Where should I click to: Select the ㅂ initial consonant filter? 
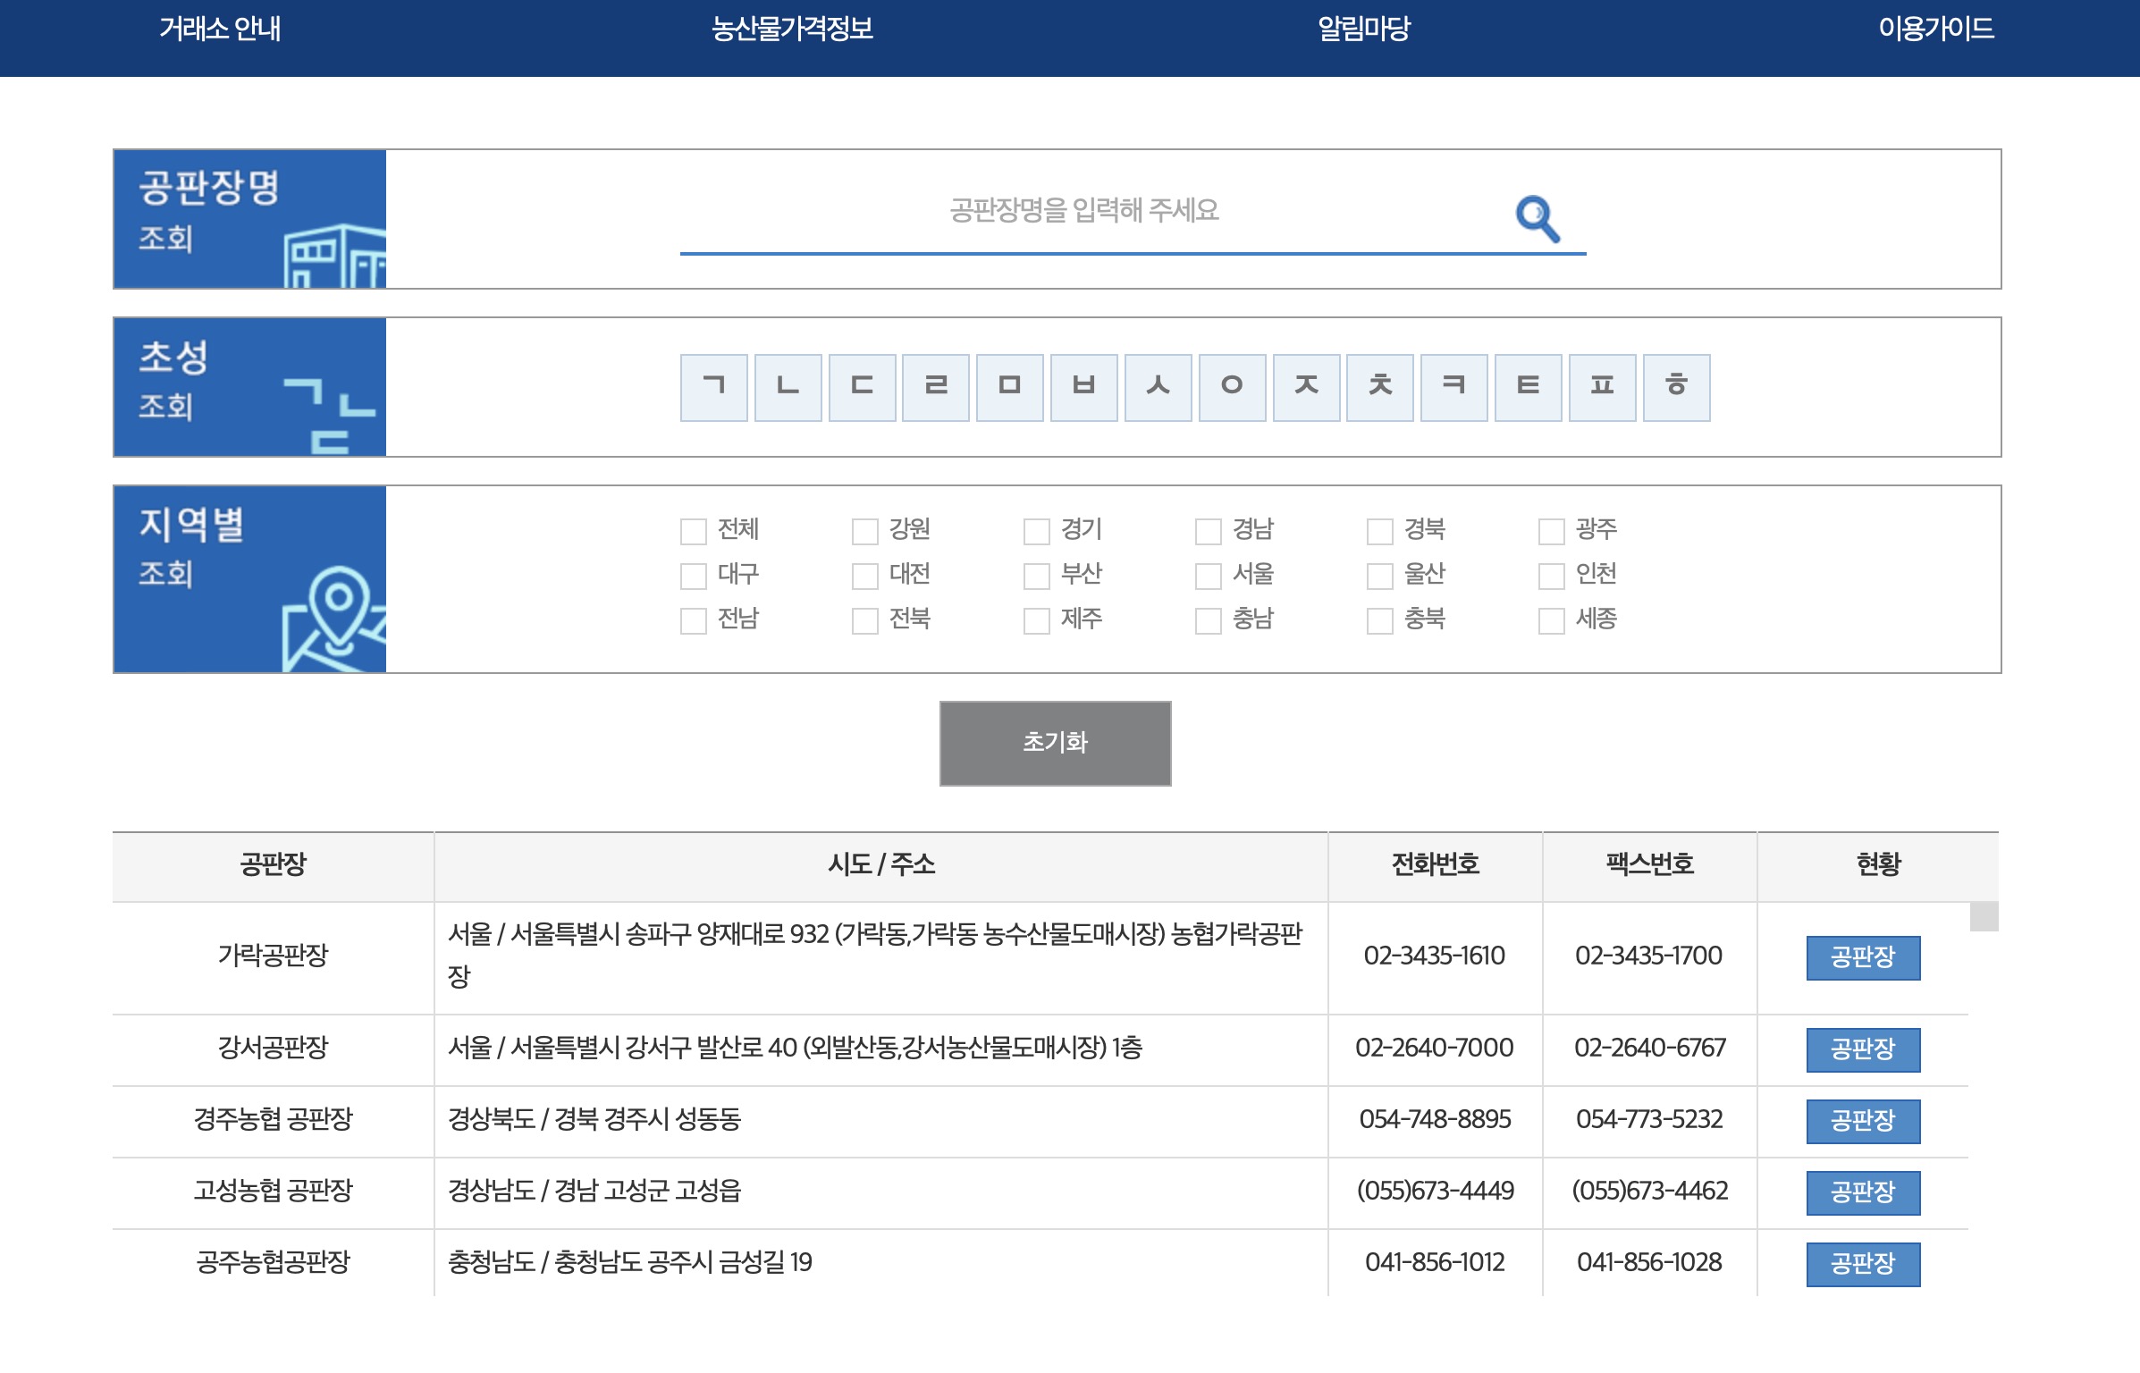click(x=1083, y=387)
